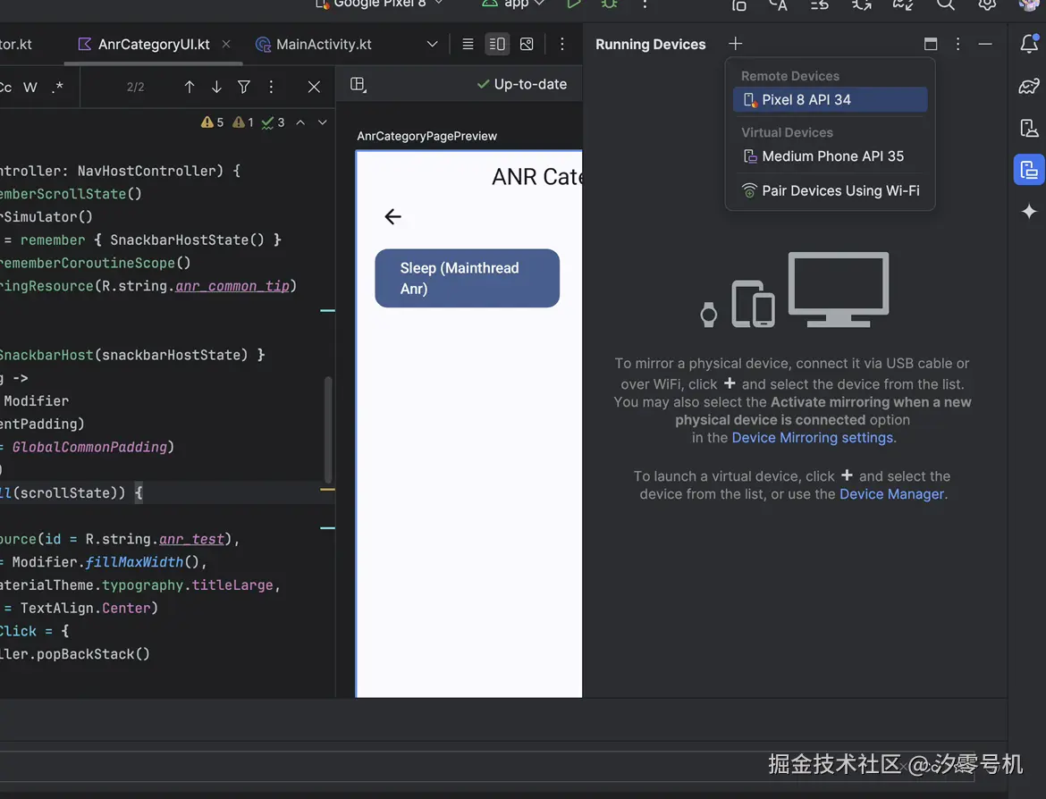Open the Running Devices options kebab menu
1046x799 pixels.
tap(957, 43)
